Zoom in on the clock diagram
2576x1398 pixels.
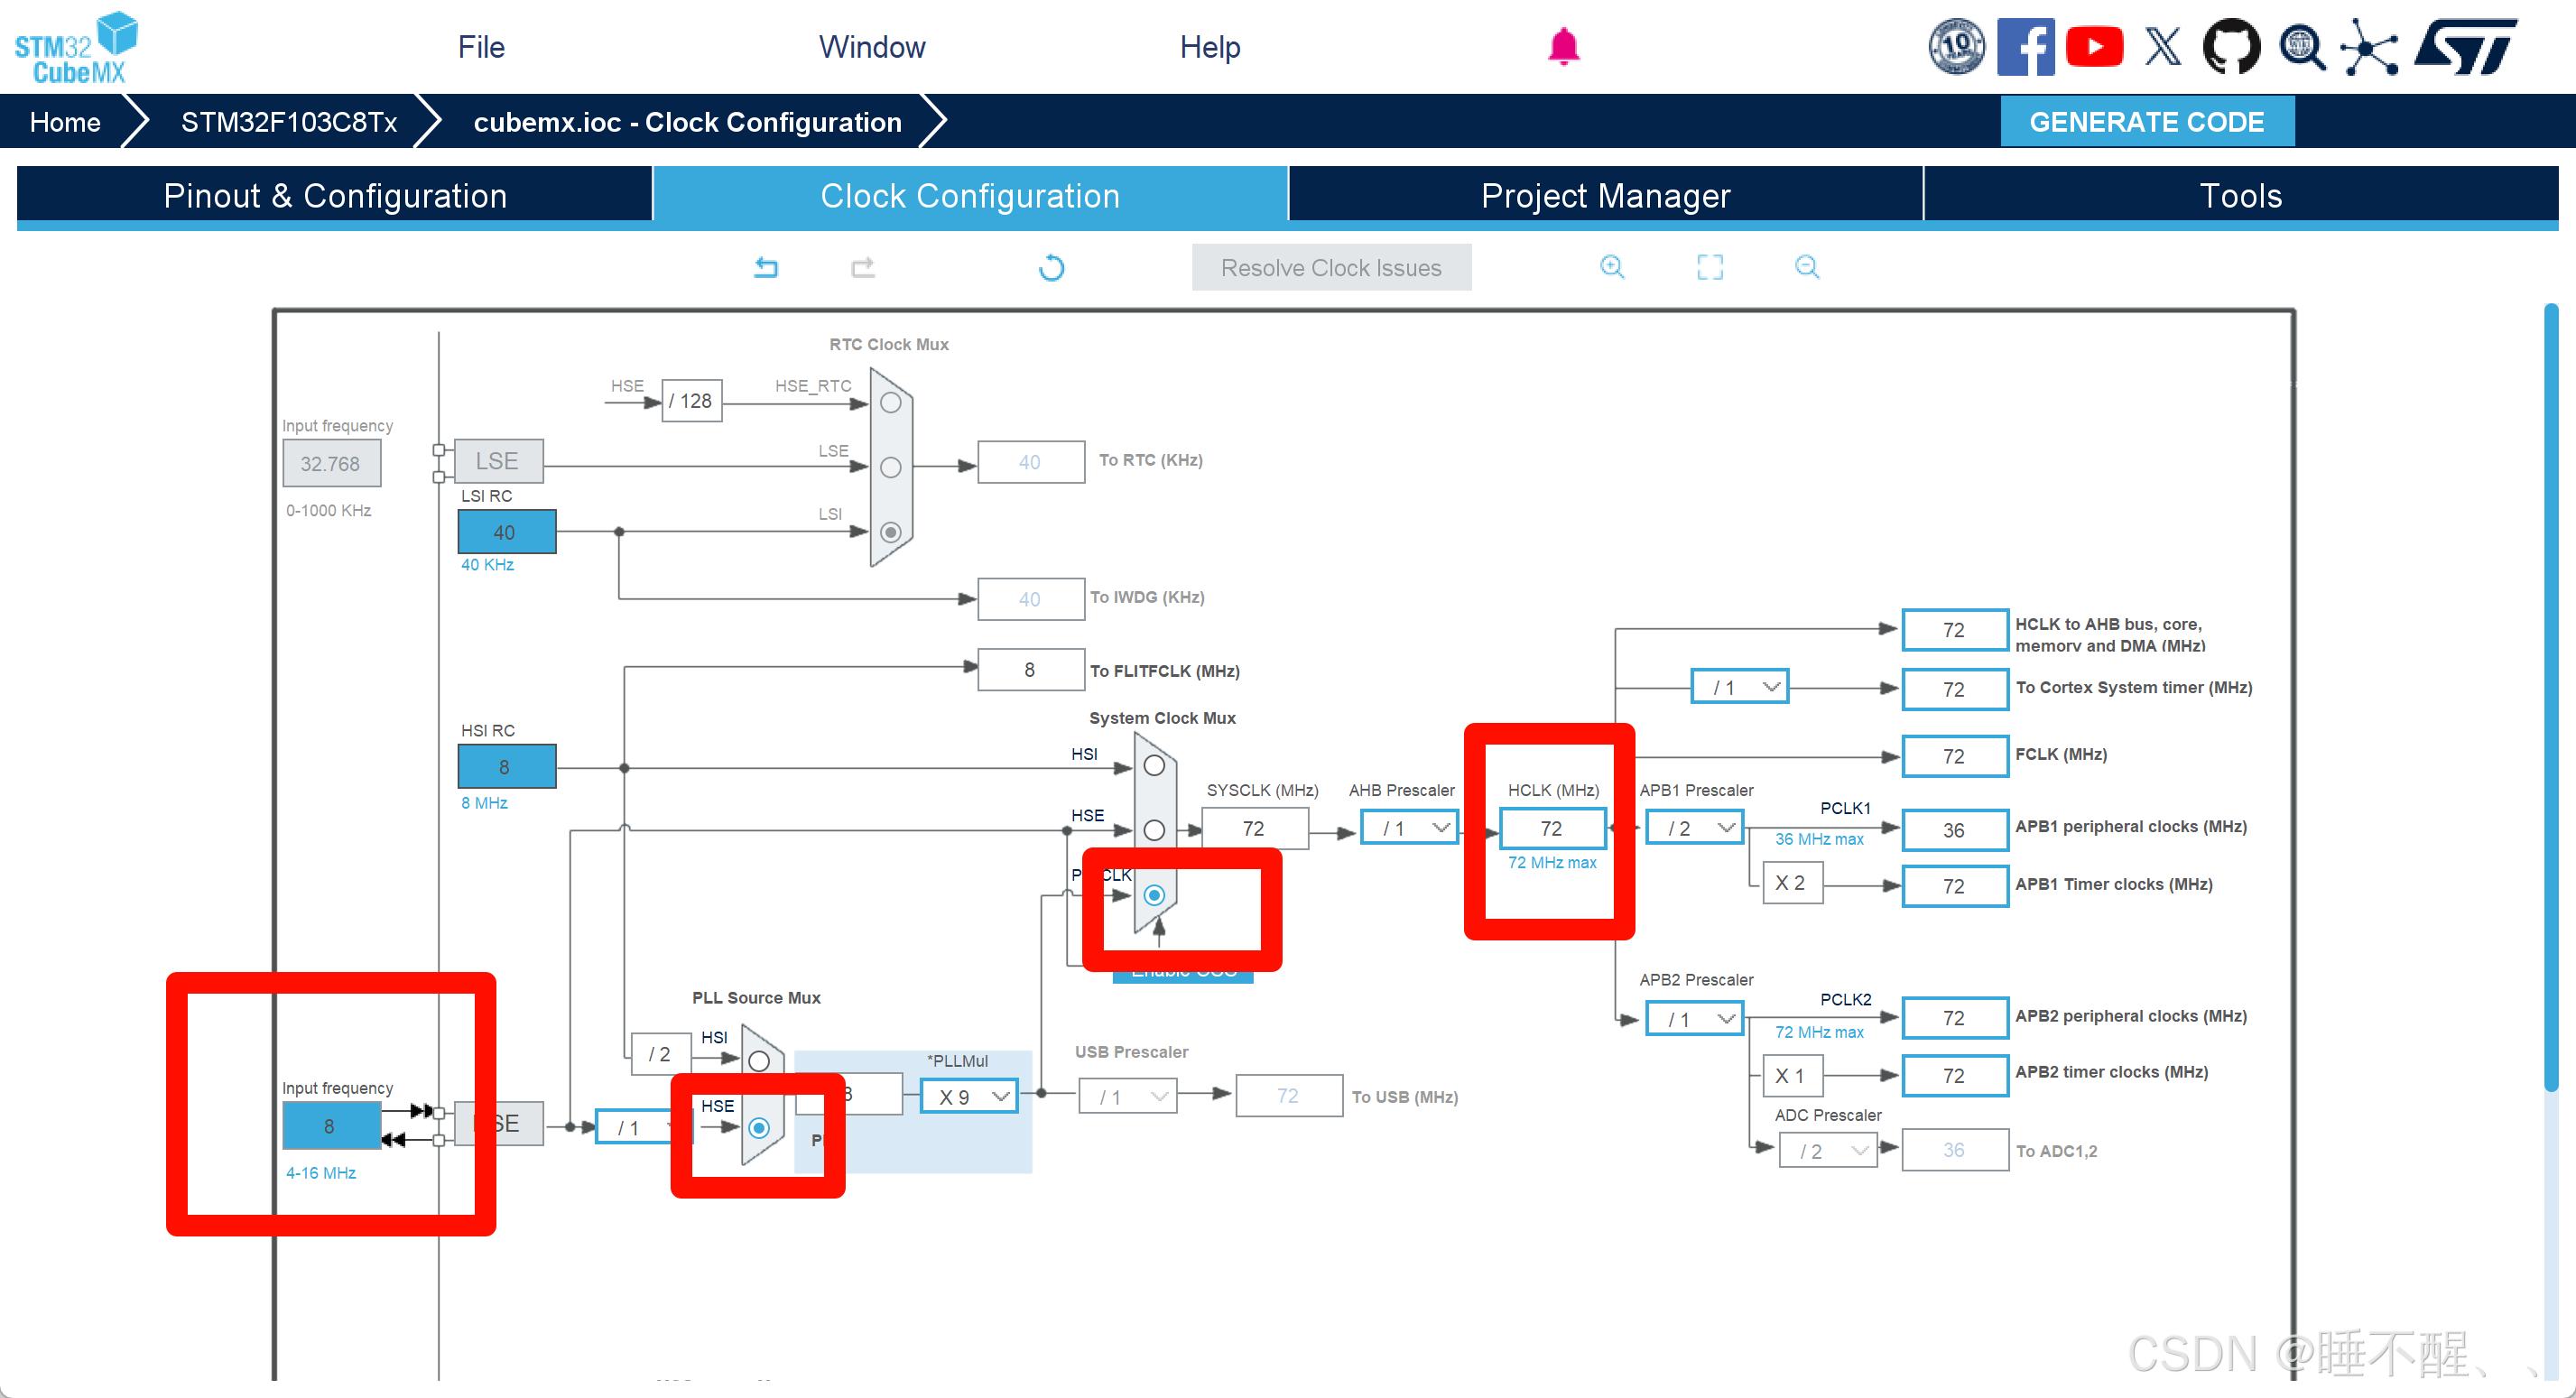(1612, 267)
